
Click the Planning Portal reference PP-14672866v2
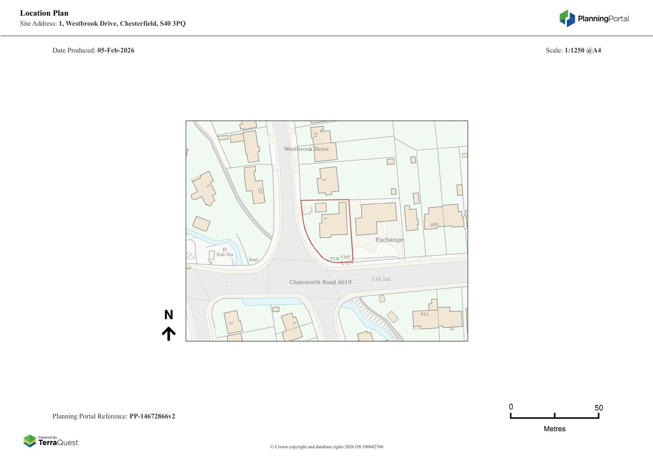tap(152, 416)
